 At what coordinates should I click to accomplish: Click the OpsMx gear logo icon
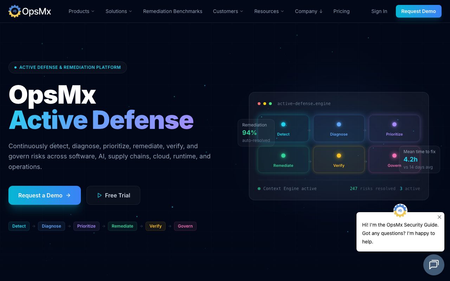14,11
